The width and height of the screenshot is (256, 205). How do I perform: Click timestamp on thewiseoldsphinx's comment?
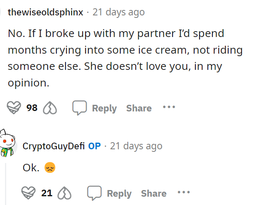118,12
